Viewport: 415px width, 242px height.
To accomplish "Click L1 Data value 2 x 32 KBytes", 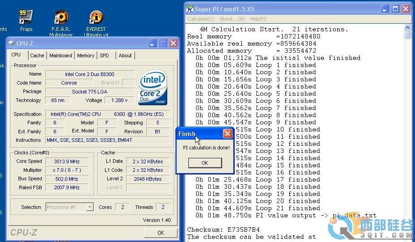I will [x=148, y=161].
